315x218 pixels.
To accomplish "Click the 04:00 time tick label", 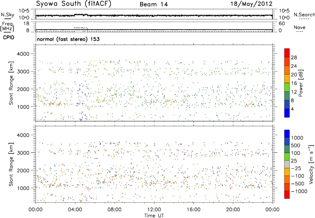I will click(x=75, y=210).
